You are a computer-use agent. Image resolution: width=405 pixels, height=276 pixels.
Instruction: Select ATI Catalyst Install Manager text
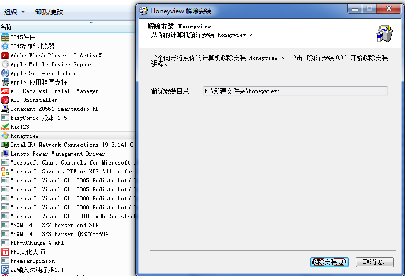[x=54, y=91]
